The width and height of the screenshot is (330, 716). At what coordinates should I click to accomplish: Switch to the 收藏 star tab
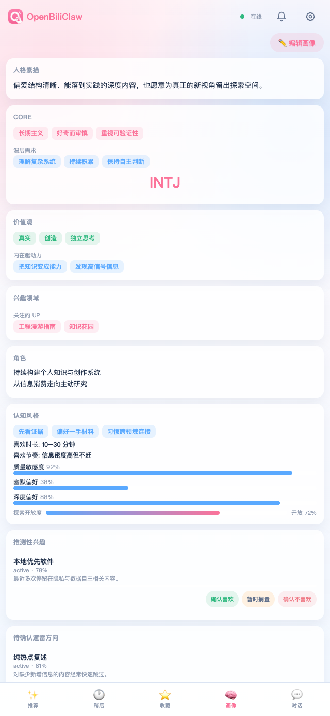[x=165, y=699]
